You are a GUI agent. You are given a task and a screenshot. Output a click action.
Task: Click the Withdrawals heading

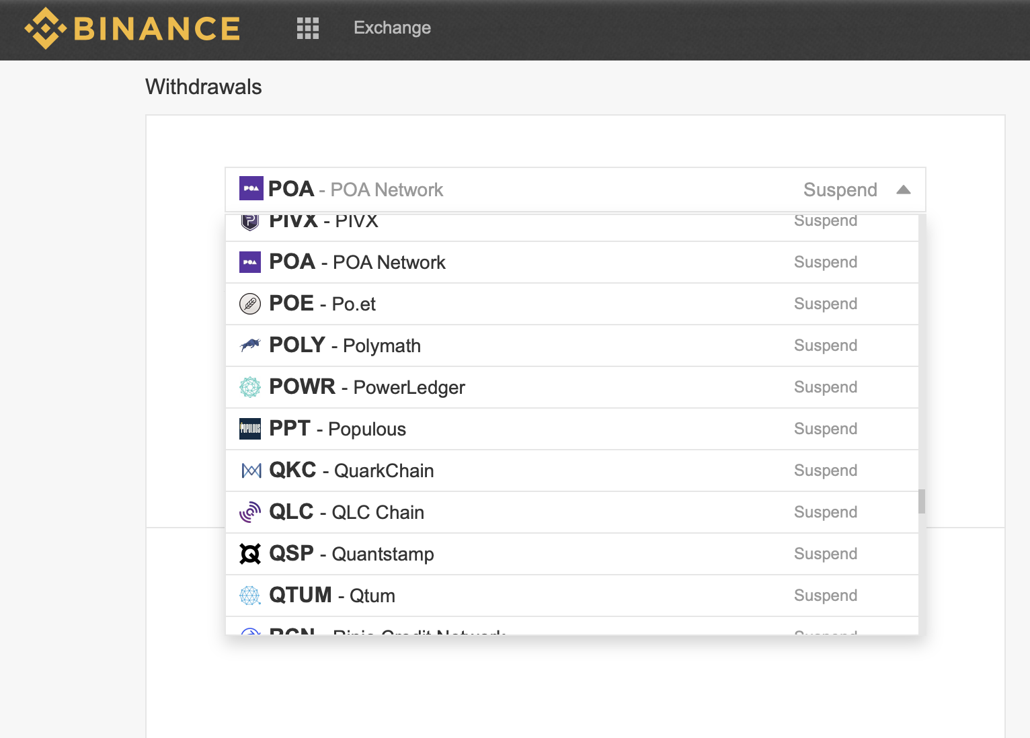click(x=203, y=86)
